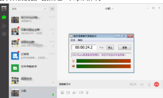Click the 00:24 call duration text
Viewport: 163px width, 98px height.
[133, 84]
